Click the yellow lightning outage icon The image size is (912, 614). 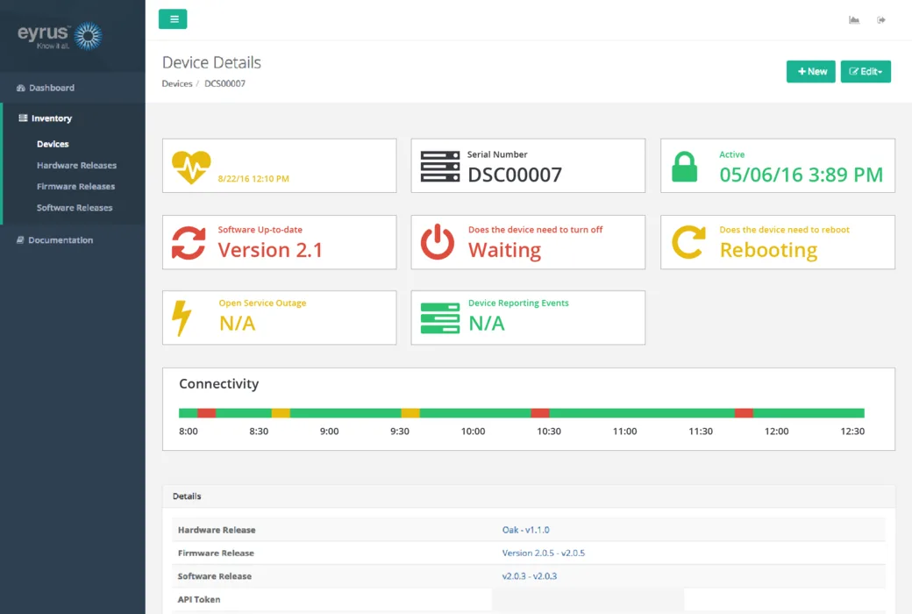(182, 318)
